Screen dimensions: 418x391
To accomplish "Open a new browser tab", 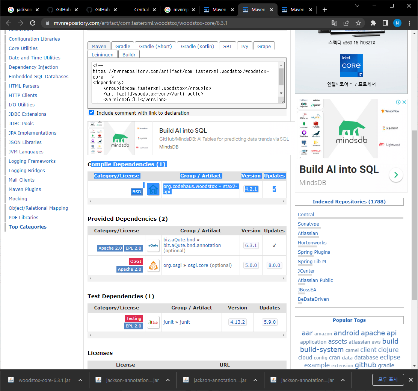I will click(x=325, y=10).
